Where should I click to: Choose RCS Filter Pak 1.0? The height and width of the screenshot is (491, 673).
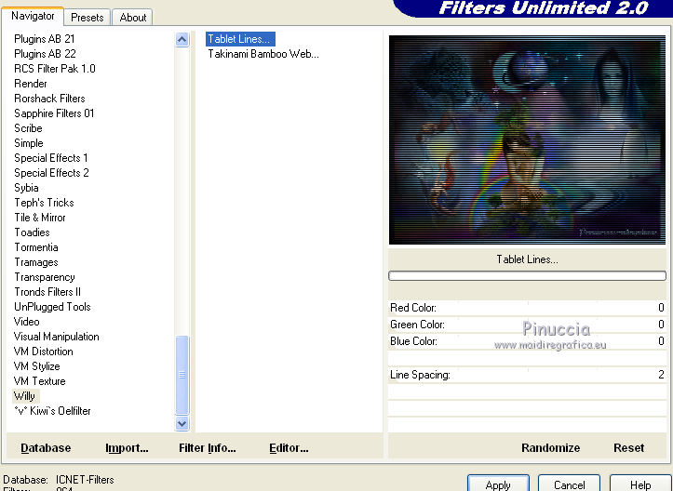55,69
